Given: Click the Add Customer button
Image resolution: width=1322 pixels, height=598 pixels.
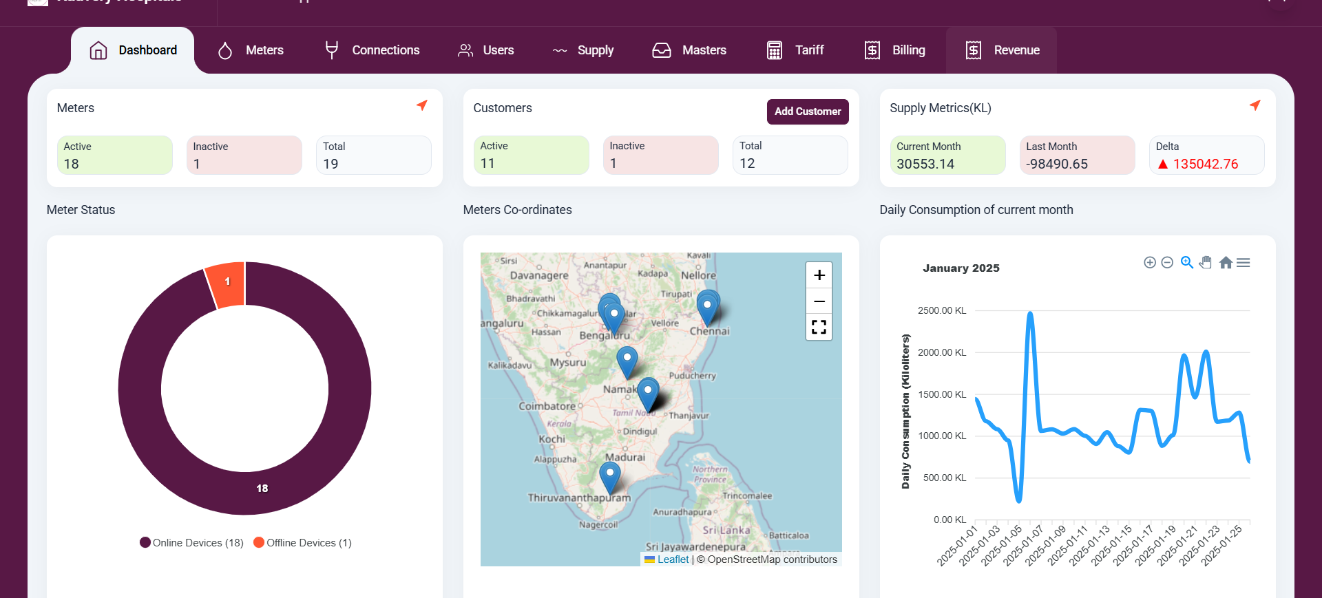Looking at the screenshot, I should (808, 111).
